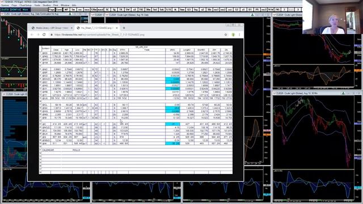Click the webcam video thumbnail
This screenshot has width=363, height=204.
click(333, 17)
